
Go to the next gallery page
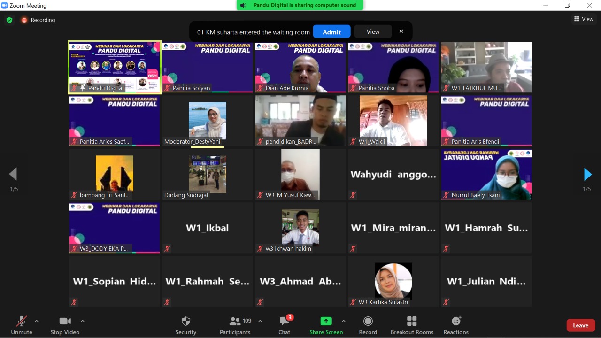pyautogui.click(x=587, y=174)
